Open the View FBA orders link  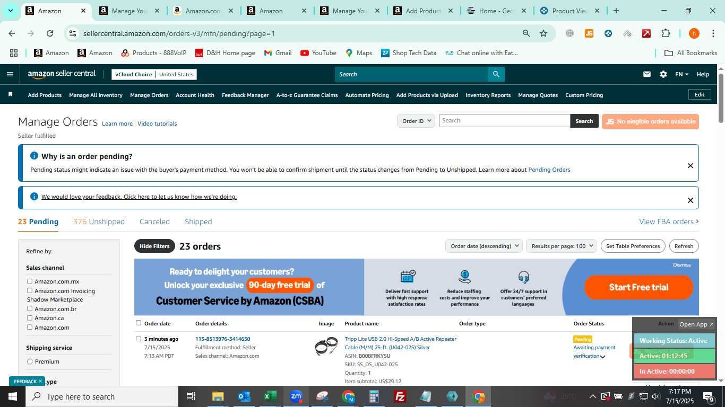(669, 222)
